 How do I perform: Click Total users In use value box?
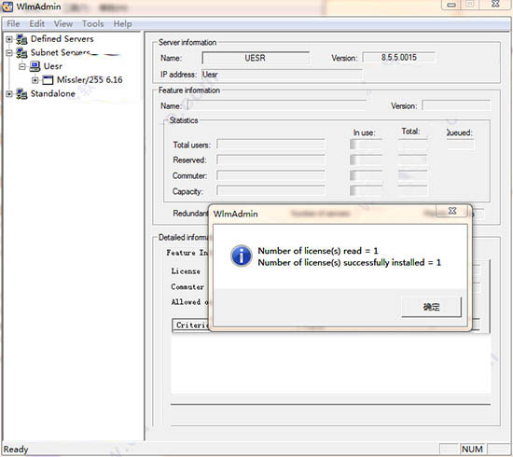(x=366, y=145)
